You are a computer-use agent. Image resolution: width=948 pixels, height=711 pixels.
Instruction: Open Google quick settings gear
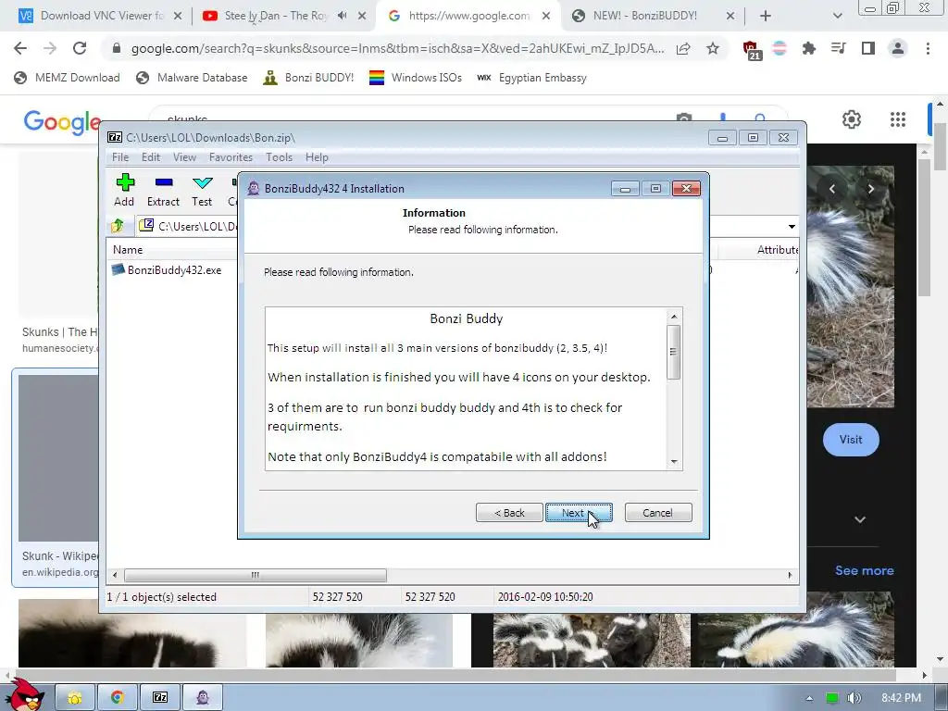(x=852, y=119)
